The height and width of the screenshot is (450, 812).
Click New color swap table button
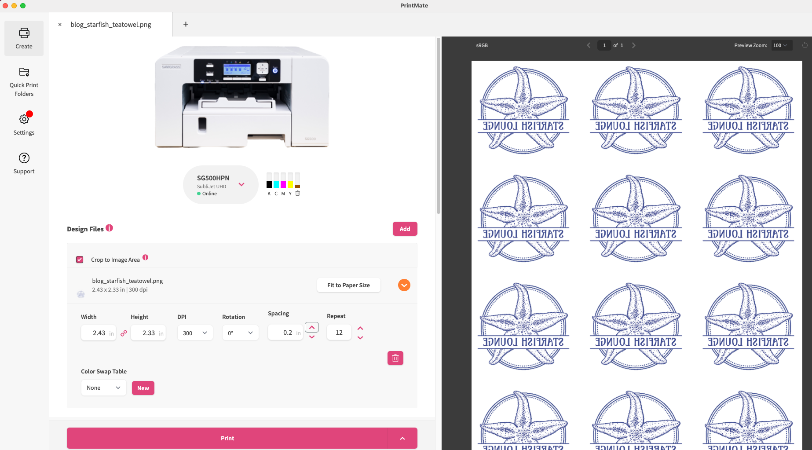coord(143,388)
